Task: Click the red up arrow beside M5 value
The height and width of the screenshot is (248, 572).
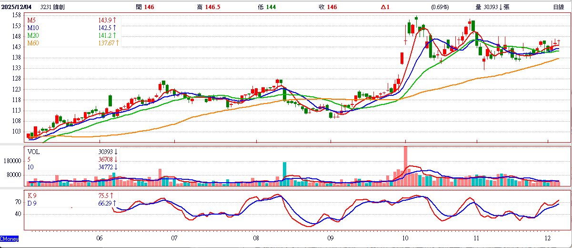Action: click(115, 21)
